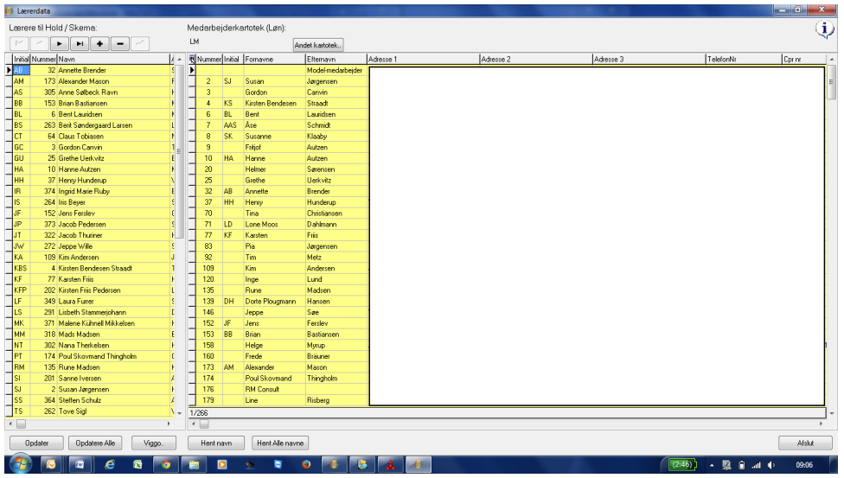The image size is (844, 478).
Task: Click employee grid horizontal scrollbar thumb
Action: click(x=204, y=424)
